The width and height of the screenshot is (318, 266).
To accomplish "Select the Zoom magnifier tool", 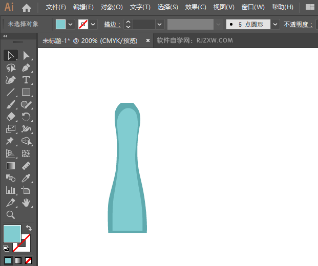I will pyautogui.click(x=10, y=215).
